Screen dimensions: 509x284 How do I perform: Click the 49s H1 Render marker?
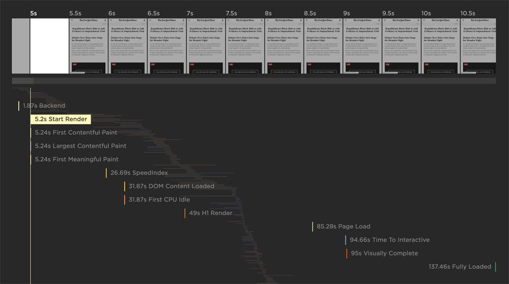[210, 213]
